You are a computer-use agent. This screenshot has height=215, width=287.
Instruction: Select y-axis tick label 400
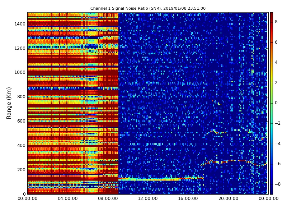[21, 145]
